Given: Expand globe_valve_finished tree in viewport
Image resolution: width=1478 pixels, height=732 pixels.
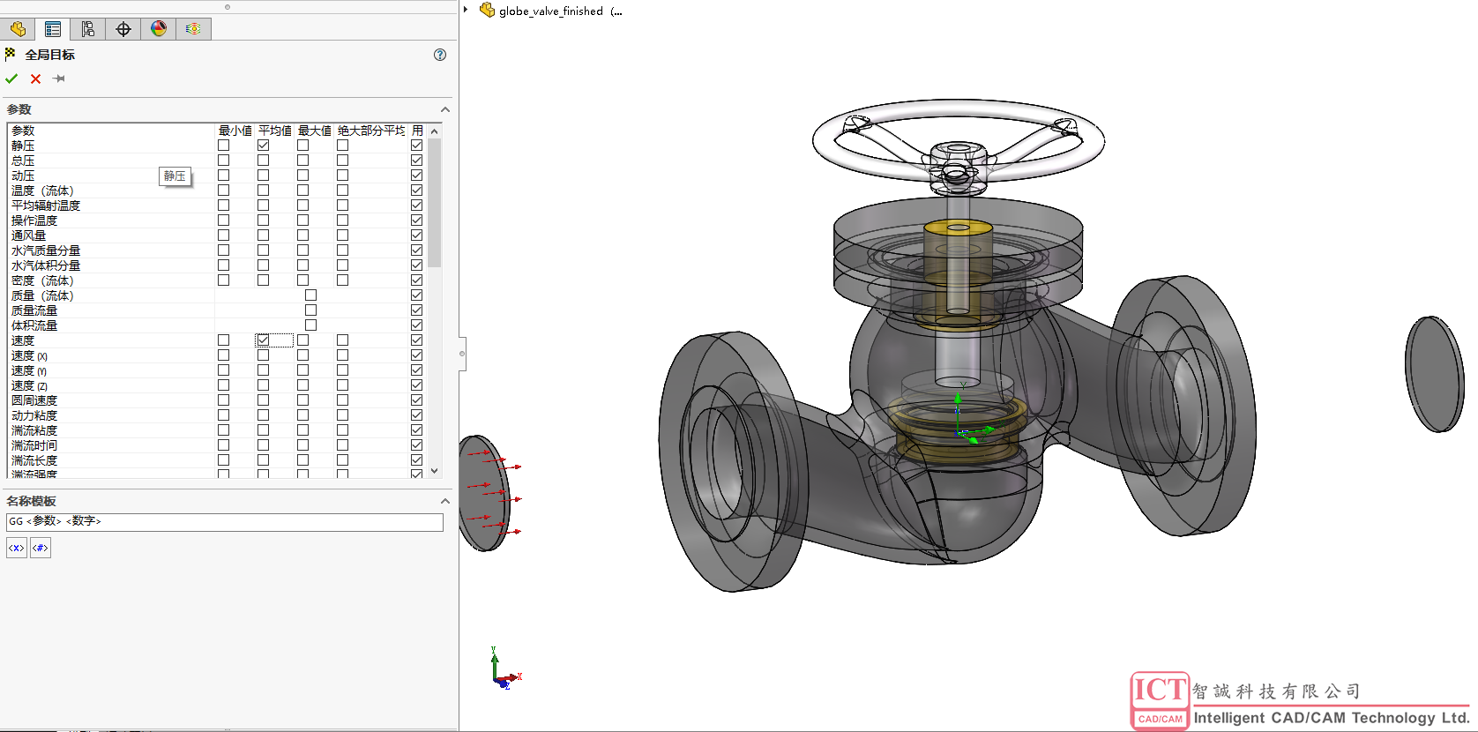Looking at the screenshot, I should (x=466, y=10).
